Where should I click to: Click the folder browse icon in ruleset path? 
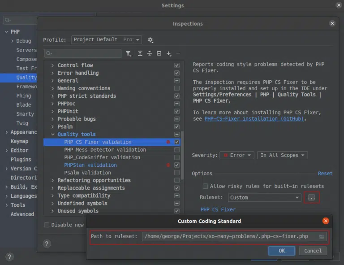click(322, 236)
